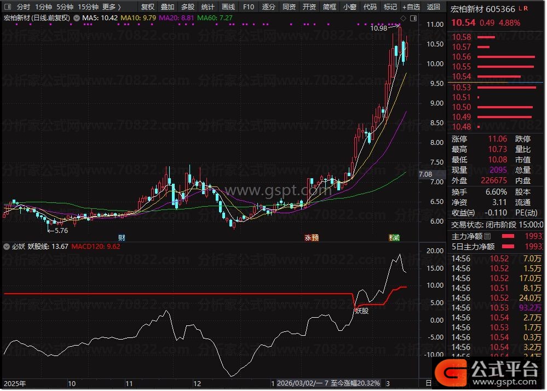Open the main chart indicator dropdown arrow
Image resolution: width=547 pixels, height=391 pixels.
point(77,18)
